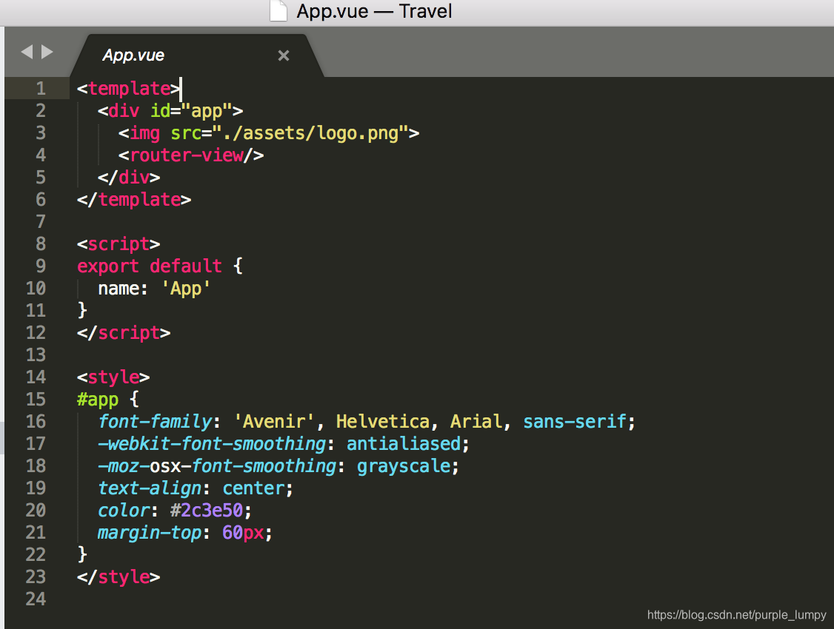Click line number 14 in gutter

(36, 377)
